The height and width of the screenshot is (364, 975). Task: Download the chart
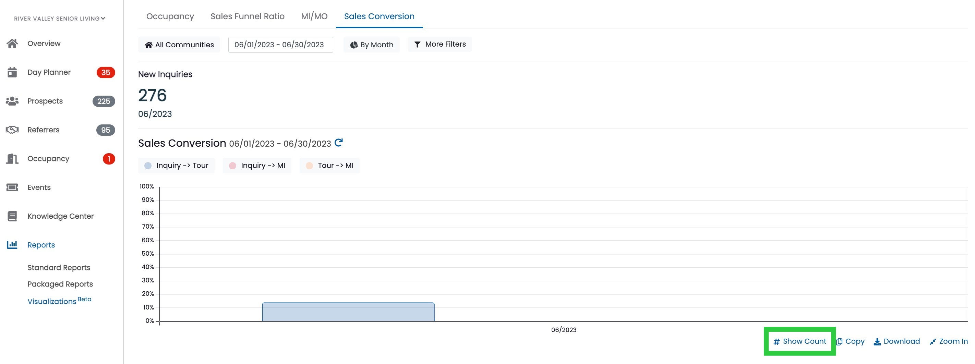point(896,341)
